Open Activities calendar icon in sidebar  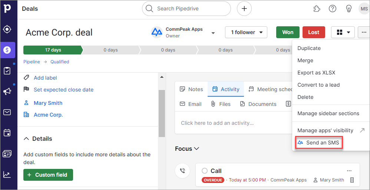[x=7, y=133]
